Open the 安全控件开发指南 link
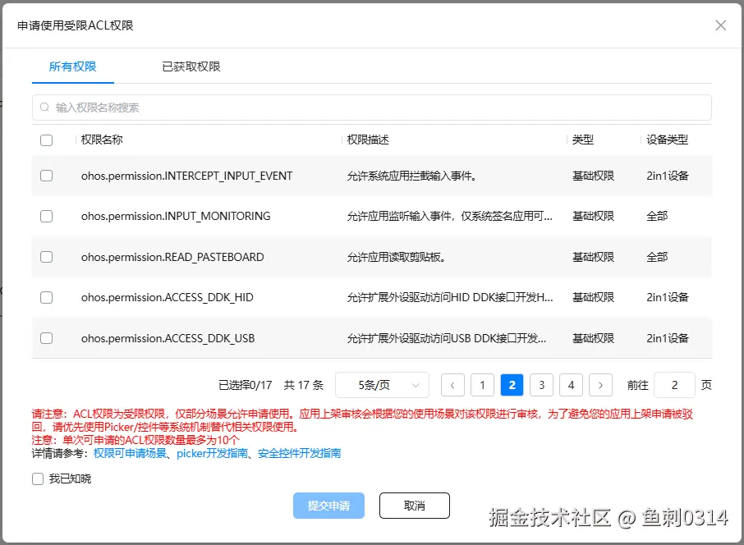This screenshot has height=545, width=744. click(x=300, y=453)
